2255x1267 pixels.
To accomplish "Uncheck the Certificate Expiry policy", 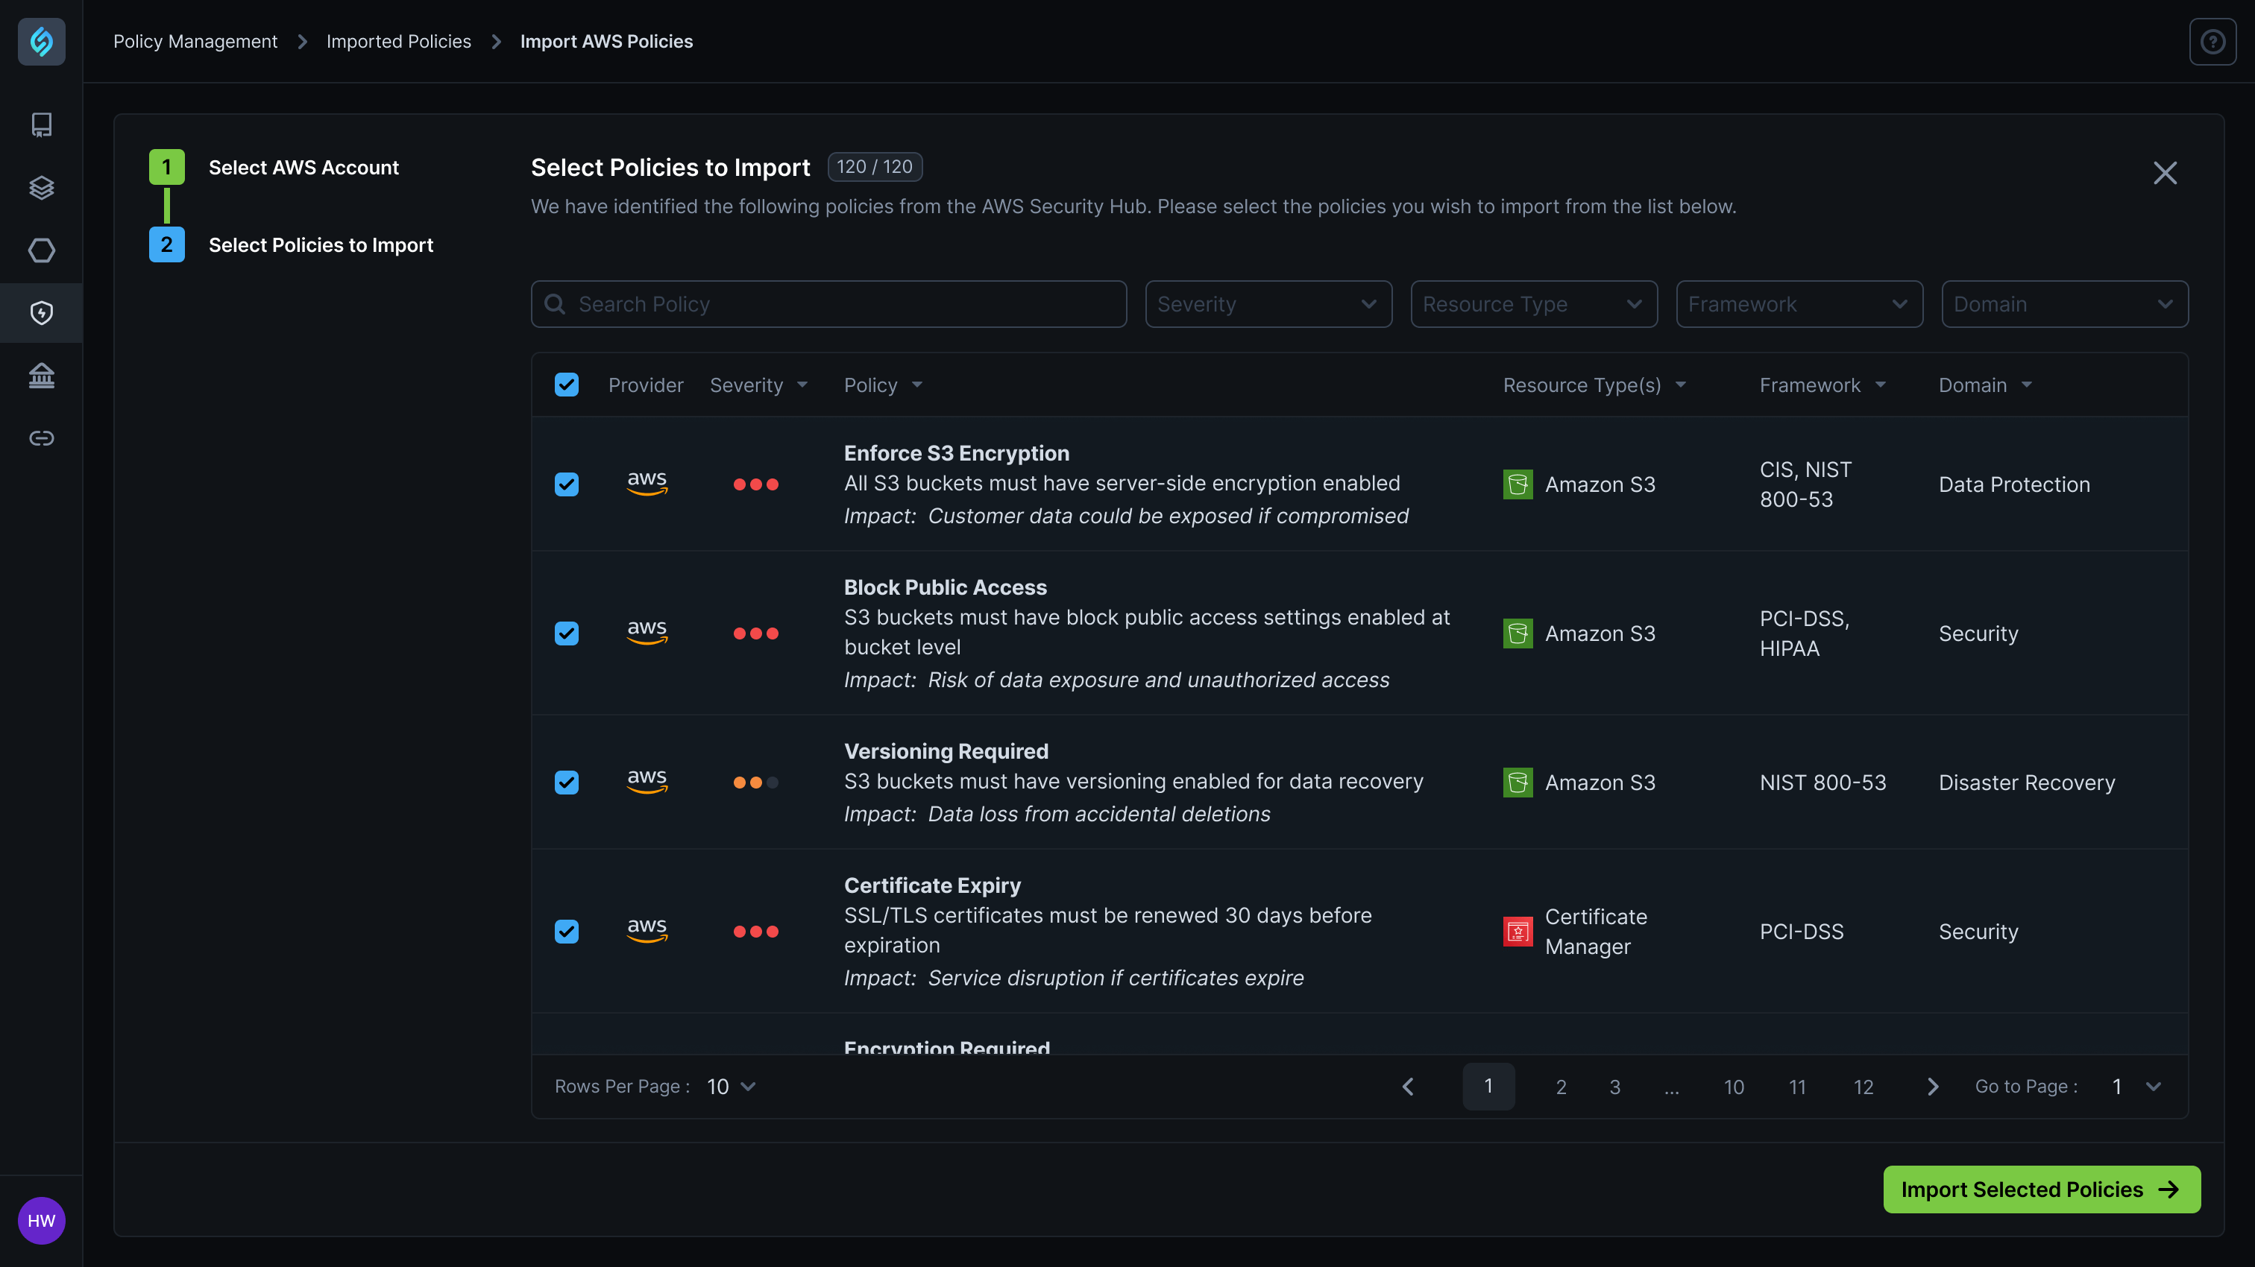I will pyautogui.click(x=567, y=931).
